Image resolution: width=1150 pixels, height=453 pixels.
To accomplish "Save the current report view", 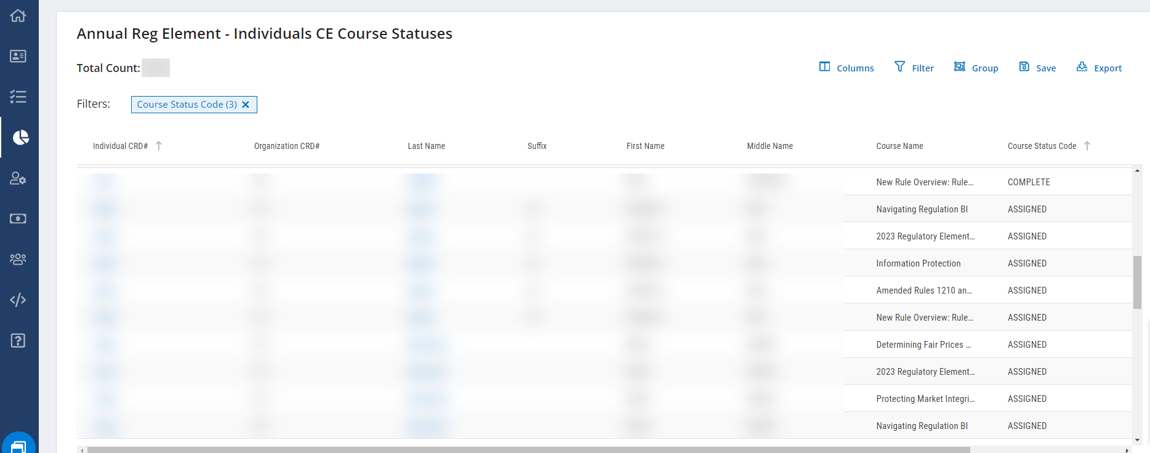I will 1038,68.
